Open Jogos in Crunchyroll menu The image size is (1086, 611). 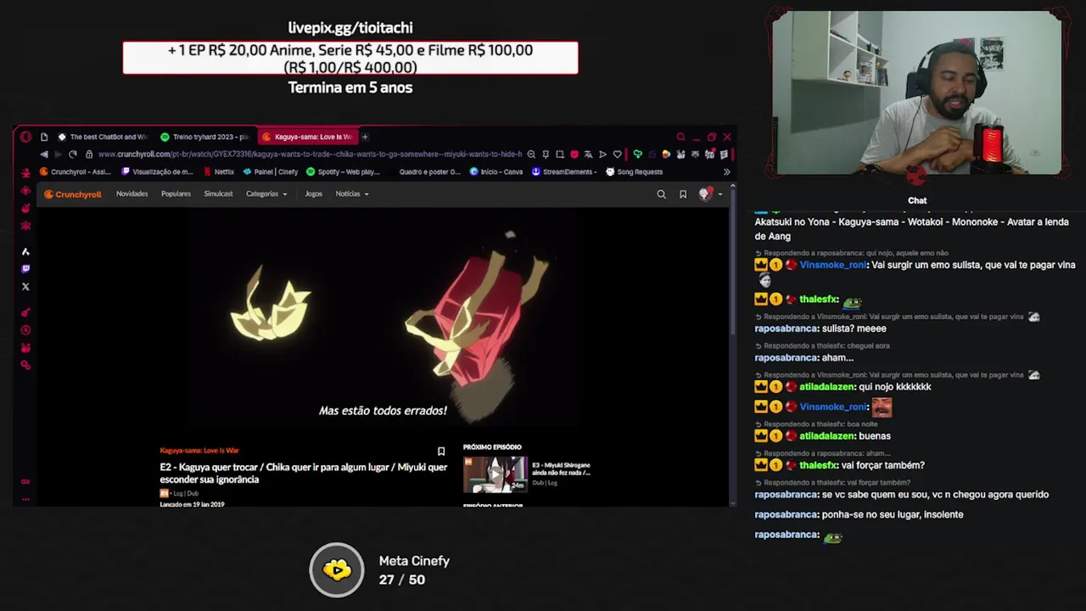(313, 194)
